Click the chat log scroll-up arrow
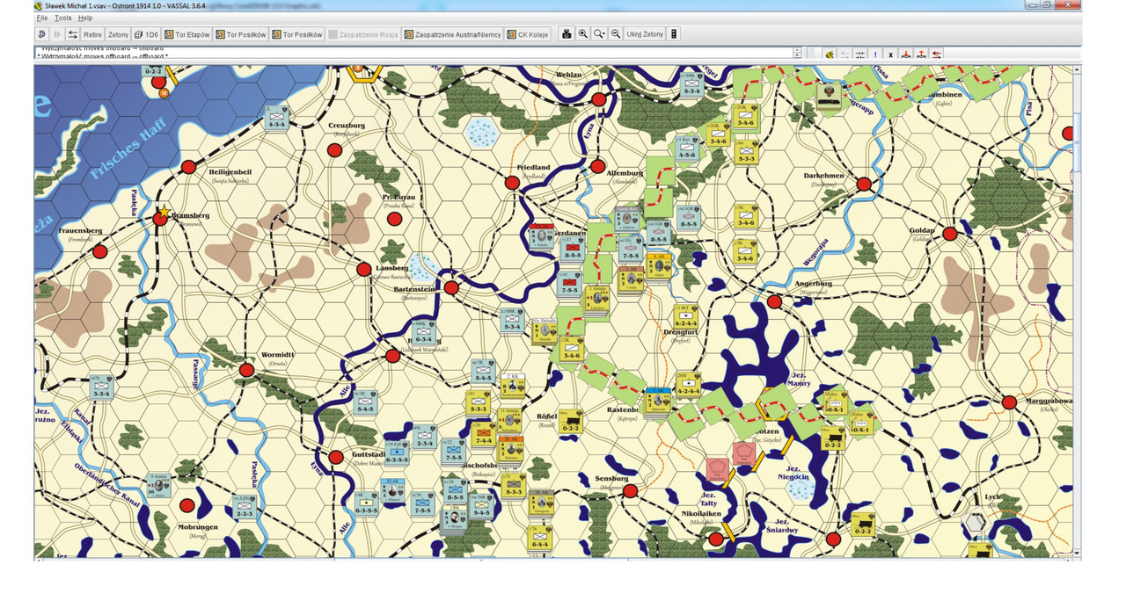The height and width of the screenshot is (608, 1126). tap(797, 50)
